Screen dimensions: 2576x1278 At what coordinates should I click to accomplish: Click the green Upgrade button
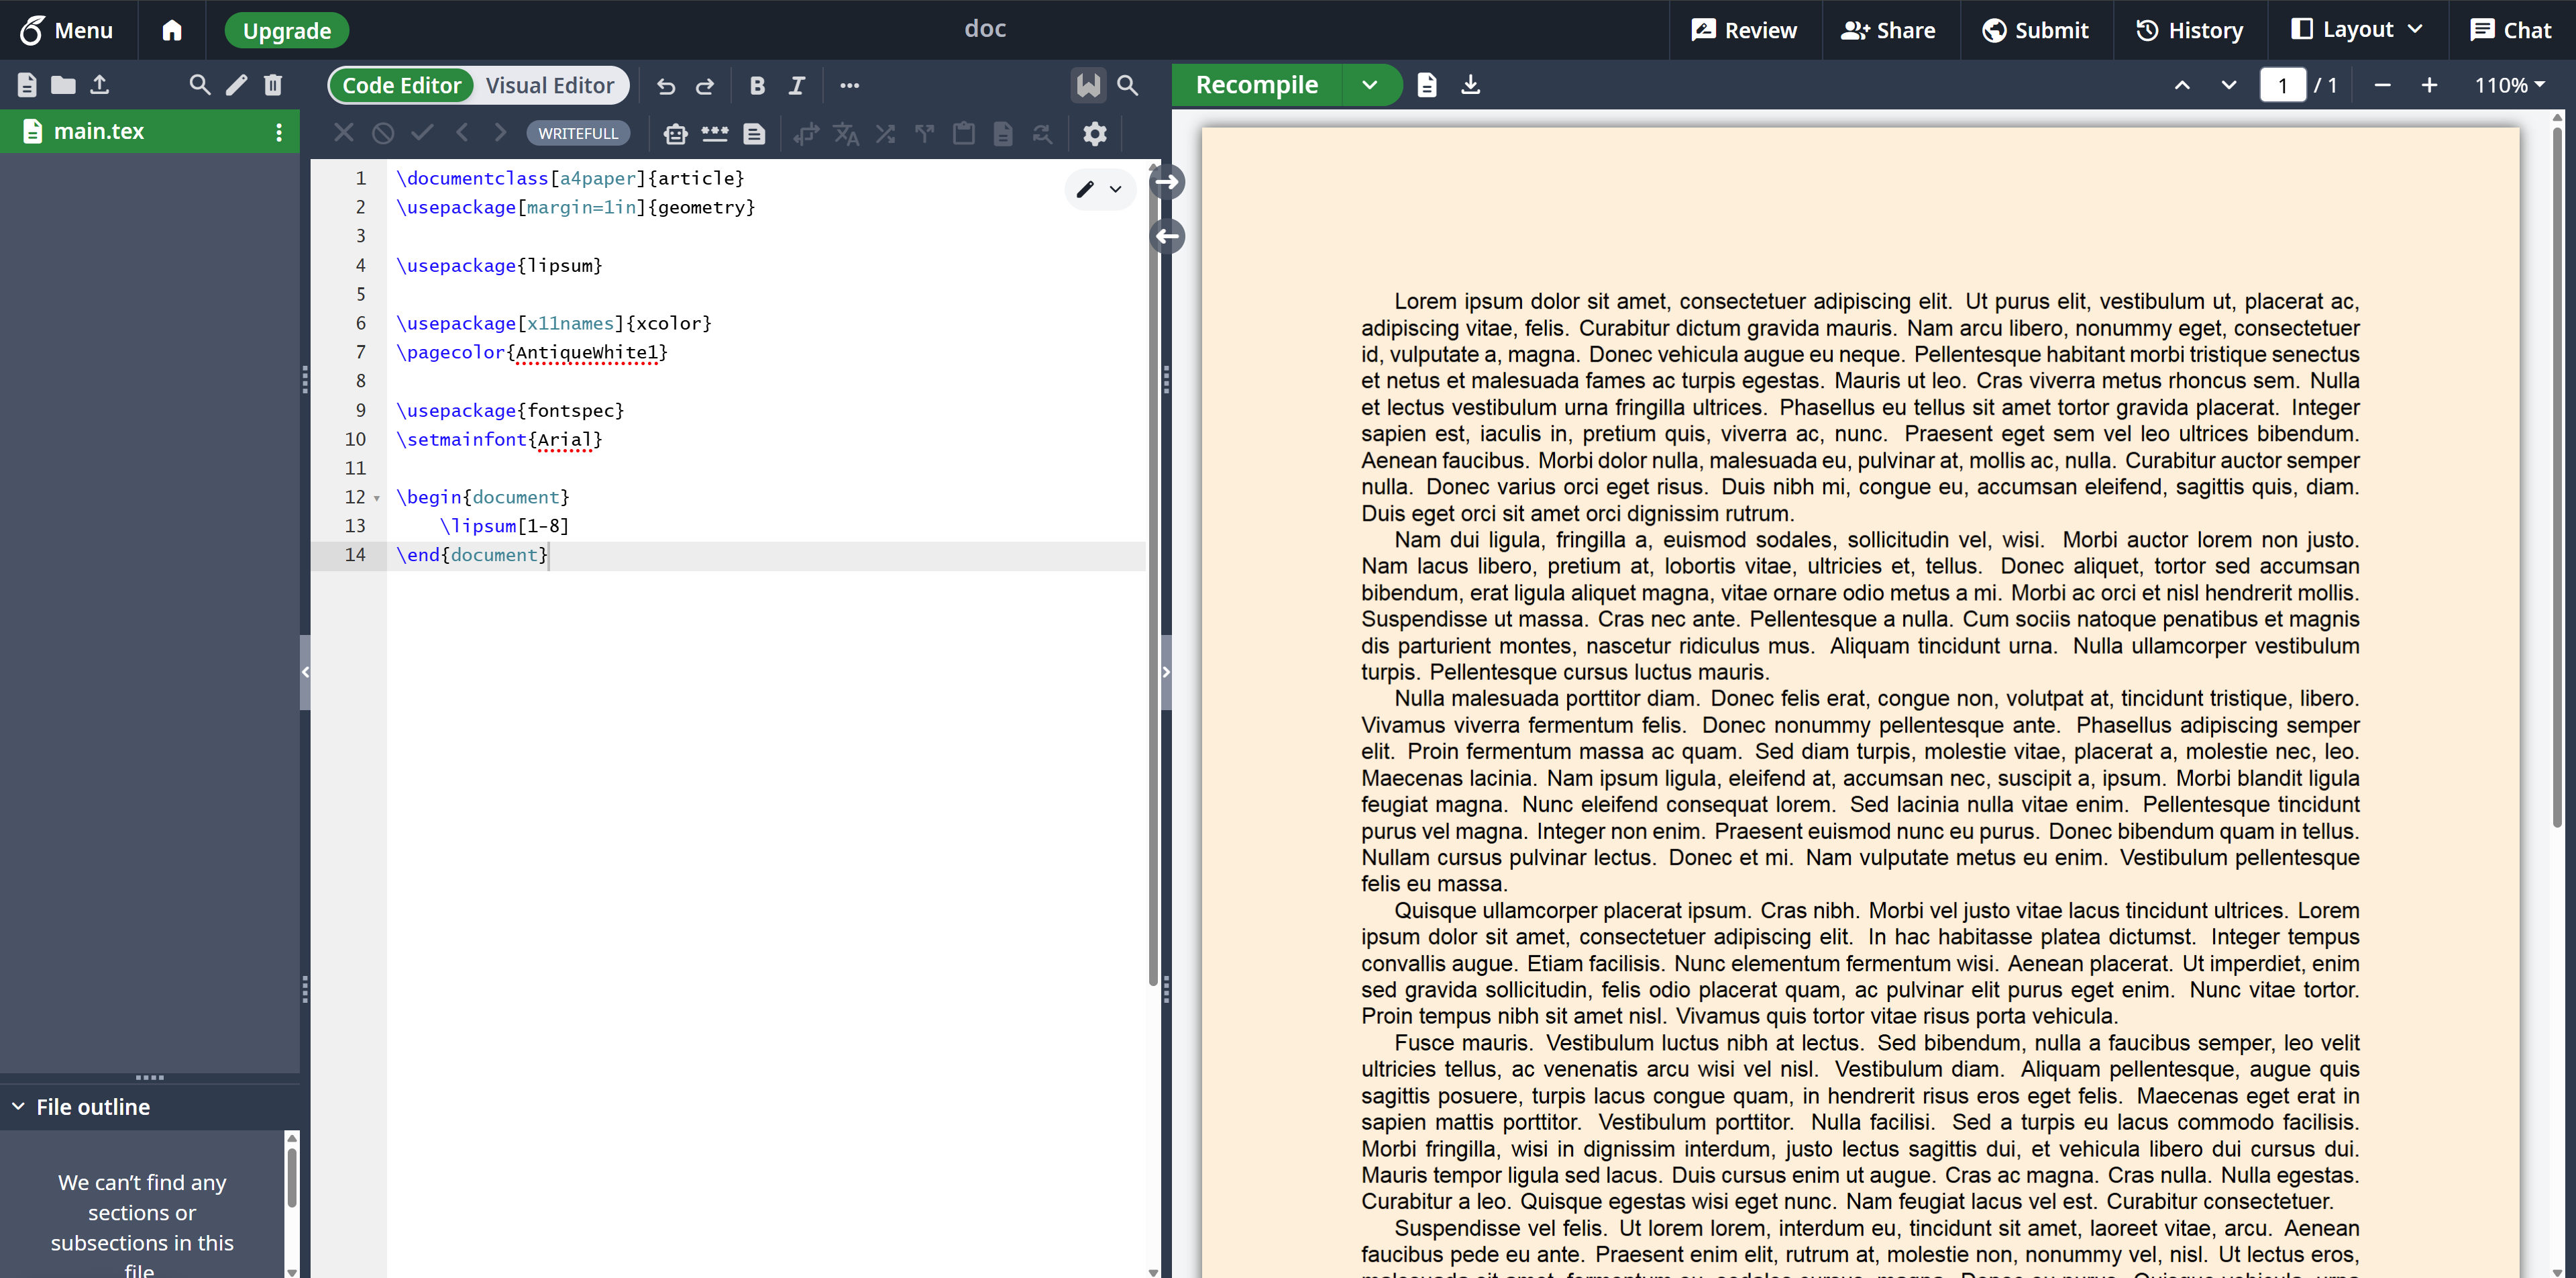point(286,31)
